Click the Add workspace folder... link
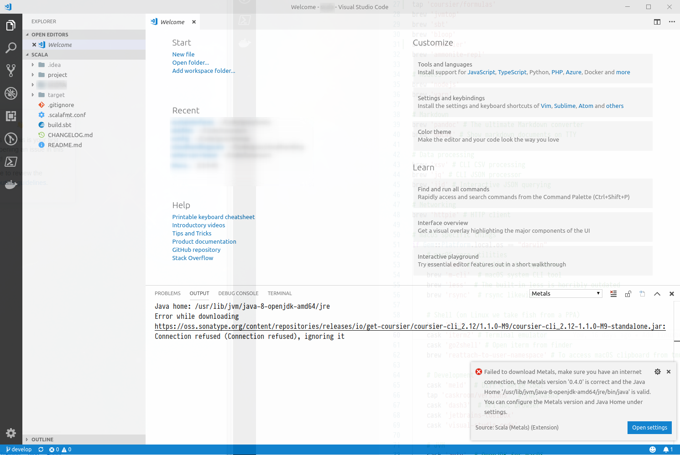 click(x=204, y=71)
